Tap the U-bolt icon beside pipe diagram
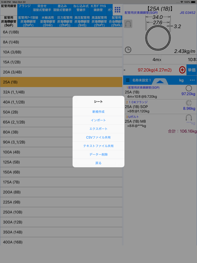This screenshot has width=197, height=263. click(x=128, y=24)
